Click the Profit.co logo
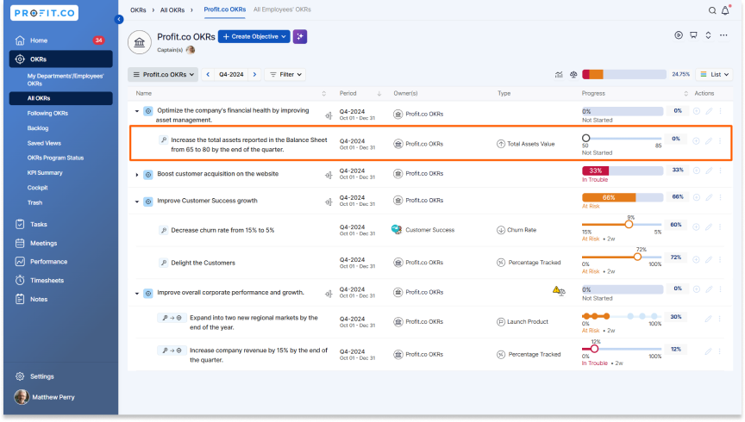Viewport: 745px width, 422px height. pyautogui.click(x=44, y=13)
